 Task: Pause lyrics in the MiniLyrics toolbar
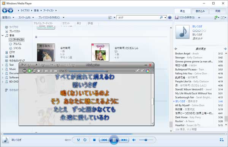point(51,71)
